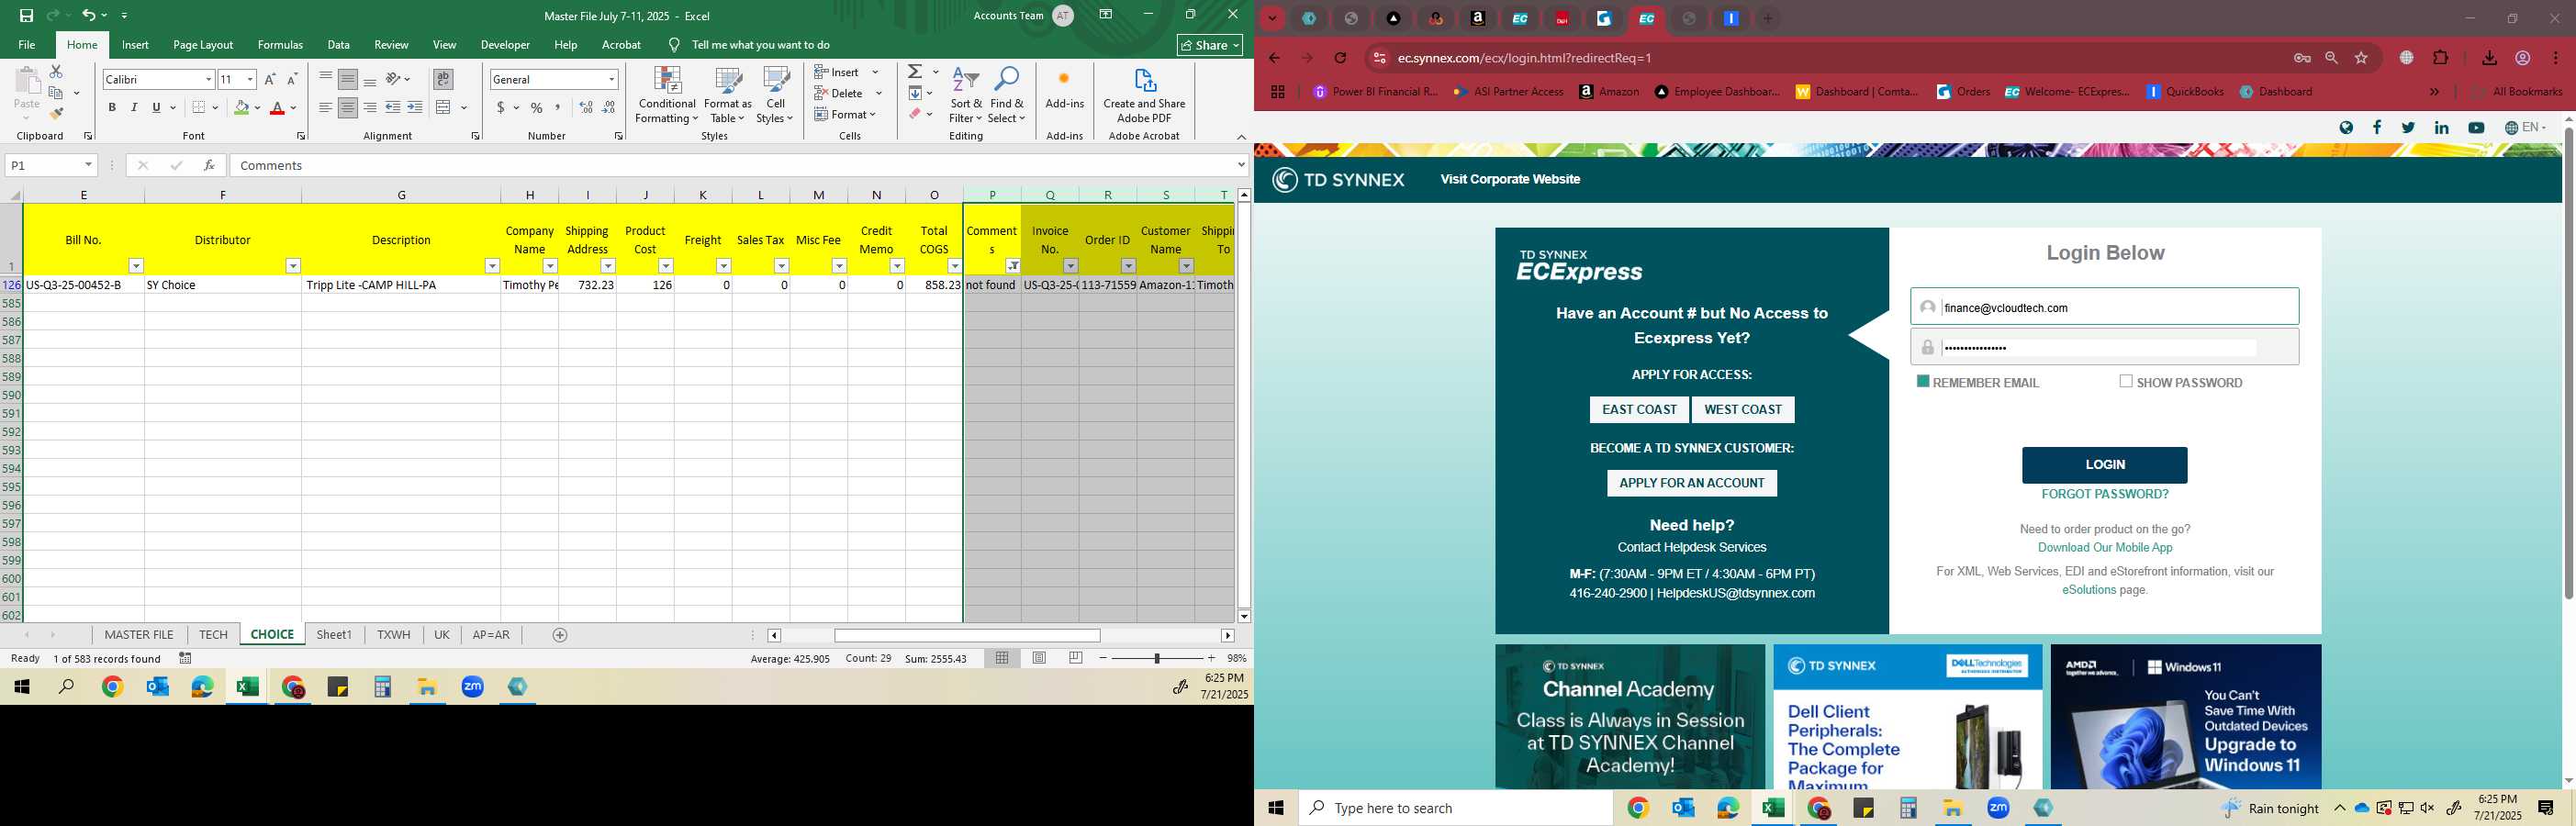
Task: Click the WEST COAST button
Action: pyautogui.click(x=1743, y=409)
